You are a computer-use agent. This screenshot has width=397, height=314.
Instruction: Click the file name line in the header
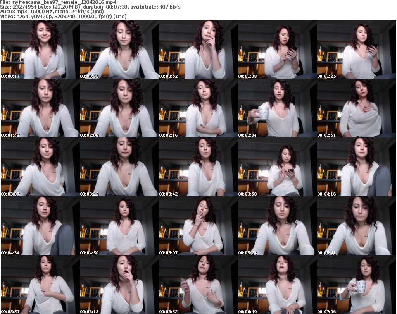(x=58, y=2)
